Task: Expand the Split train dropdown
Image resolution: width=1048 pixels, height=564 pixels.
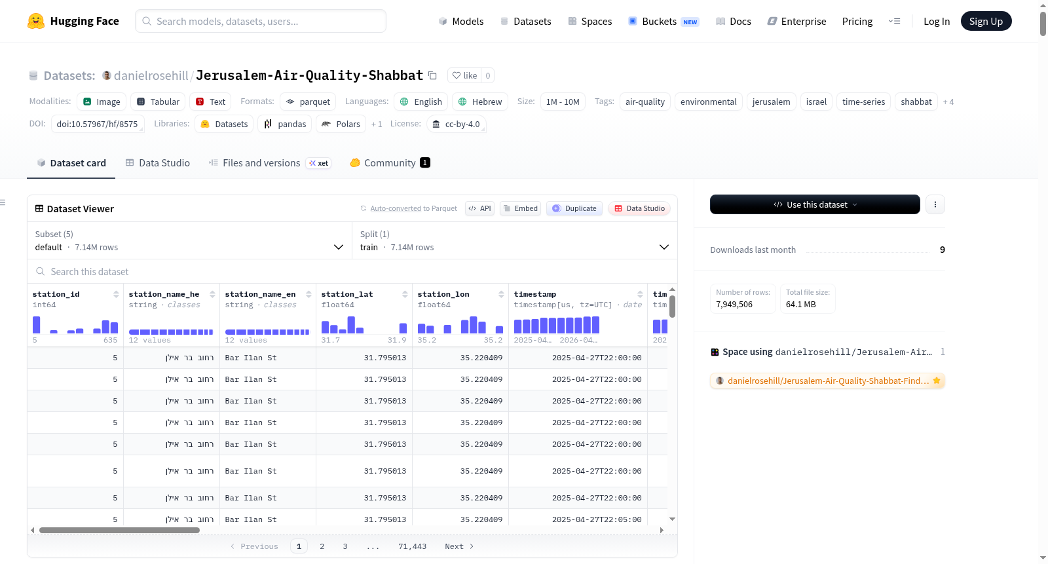Action: [x=515, y=240]
